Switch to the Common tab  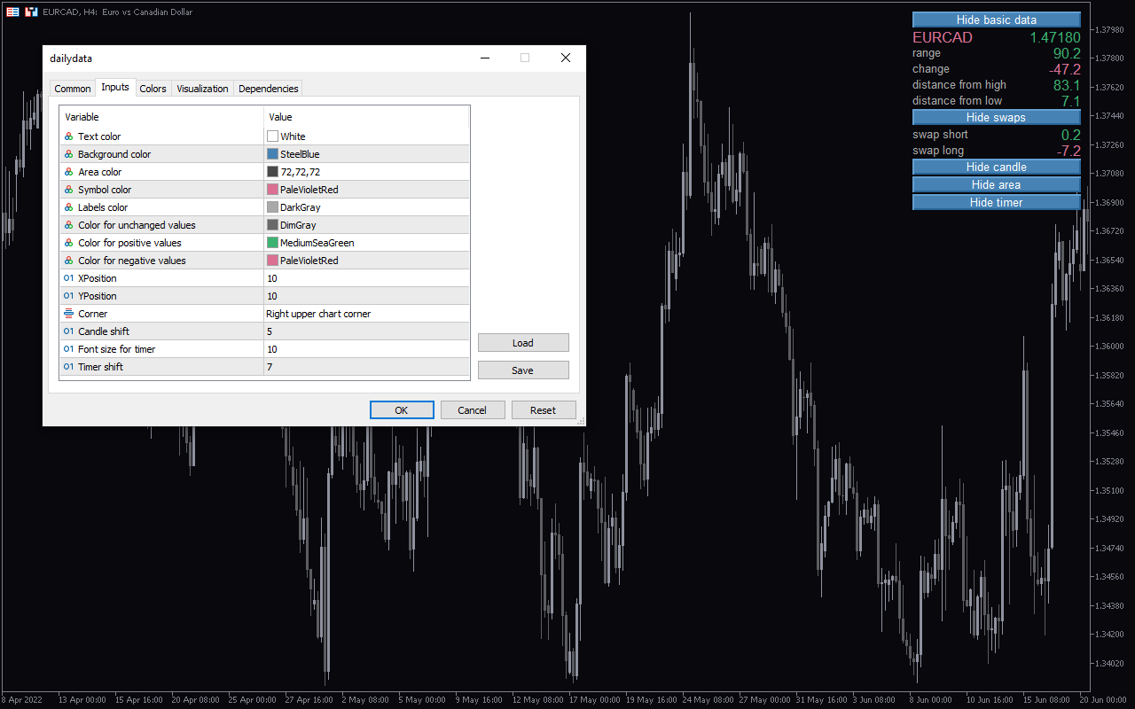pos(73,89)
